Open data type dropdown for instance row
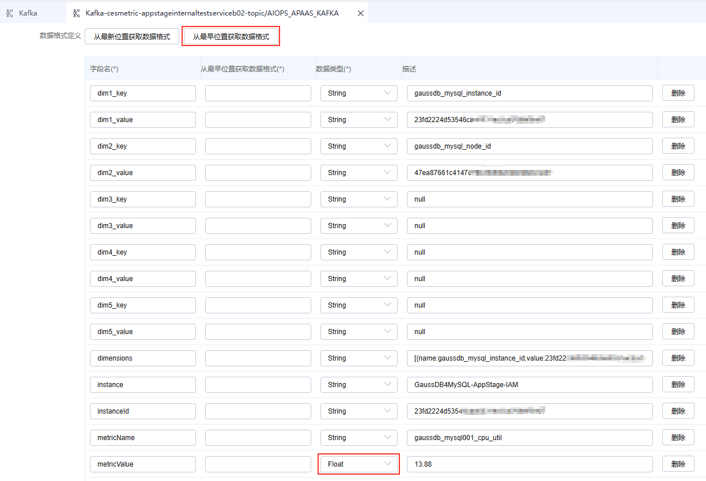Image resolution: width=706 pixels, height=481 pixels. coord(358,385)
